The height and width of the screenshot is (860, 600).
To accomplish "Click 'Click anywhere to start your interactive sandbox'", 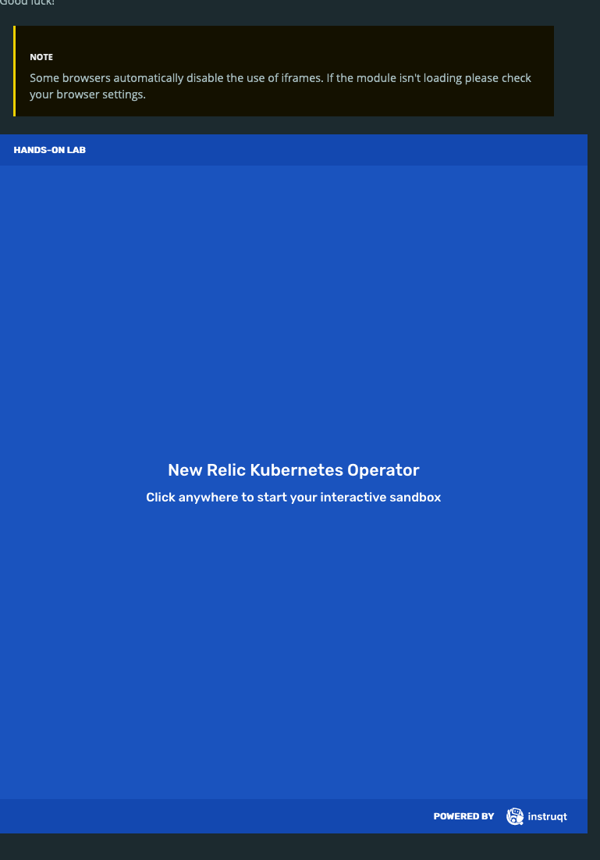I will [x=293, y=497].
